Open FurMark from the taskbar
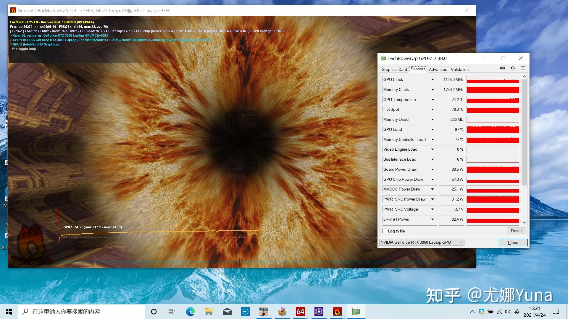 (x=337, y=312)
